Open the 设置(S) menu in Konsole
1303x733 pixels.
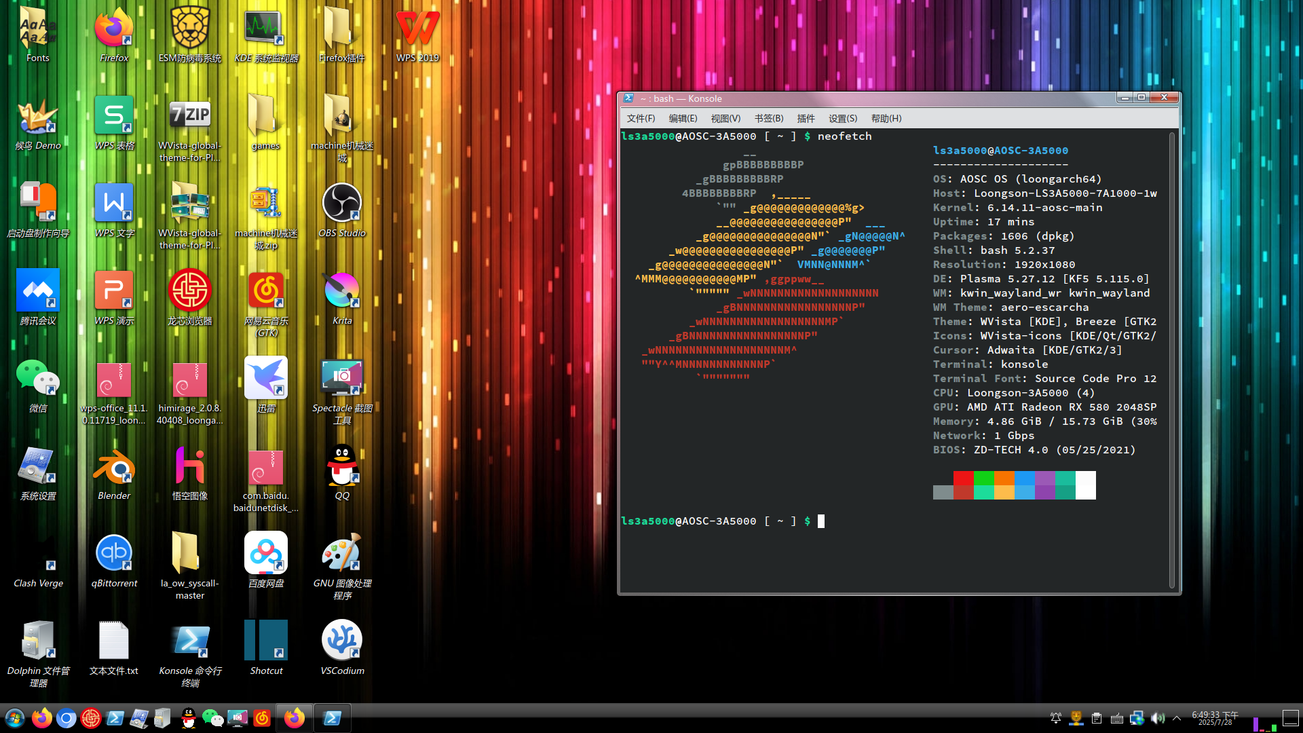coord(842,118)
